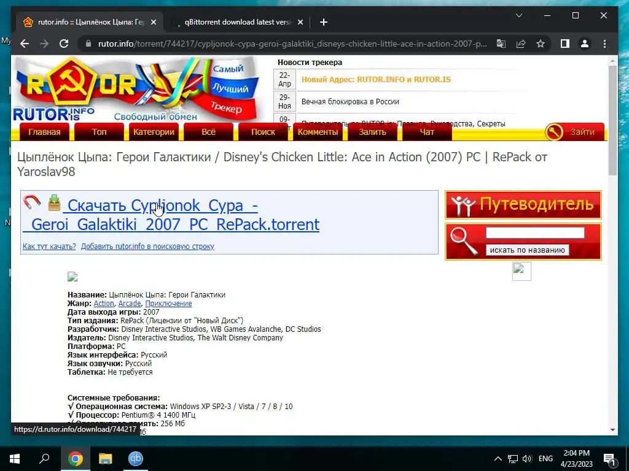
Task: Go back with the browser back arrow
Action: (x=25, y=44)
